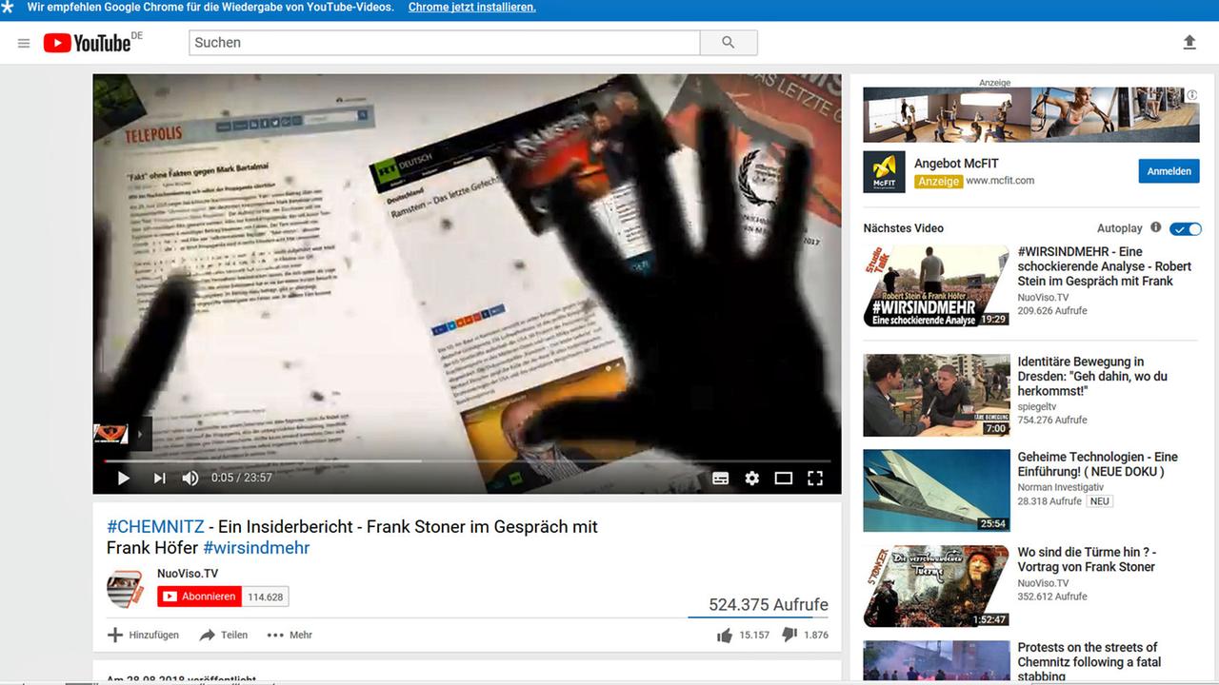Open Identitäre Bewegung in Dresden title
Image resolution: width=1219 pixels, height=685 pixels.
tap(1092, 376)
